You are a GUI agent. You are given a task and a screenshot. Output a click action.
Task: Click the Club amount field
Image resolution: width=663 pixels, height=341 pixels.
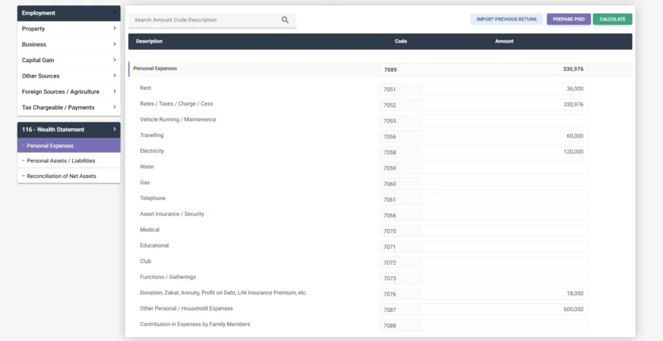pyautogui.click(x=504, y=263)
